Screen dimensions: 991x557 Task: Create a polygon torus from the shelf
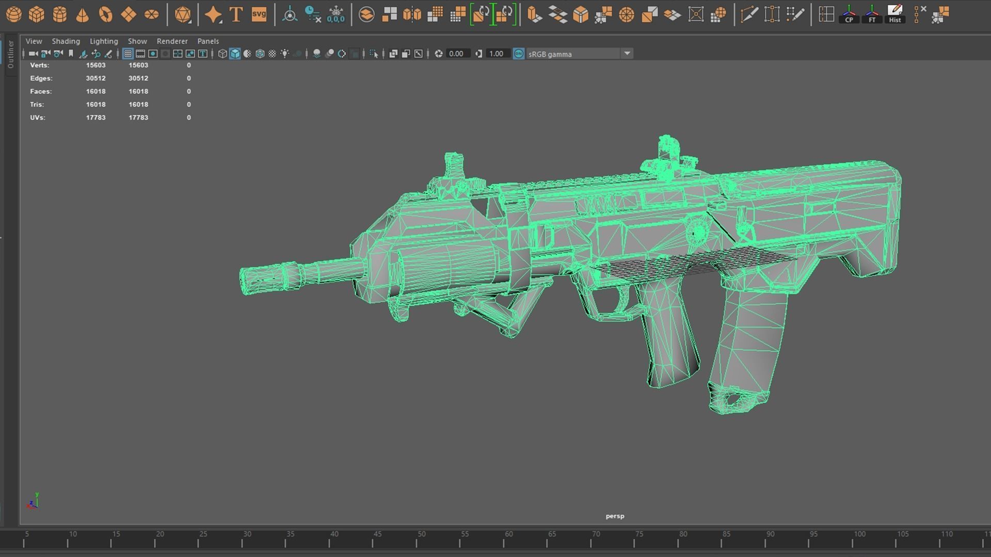[x=106, y=14]
